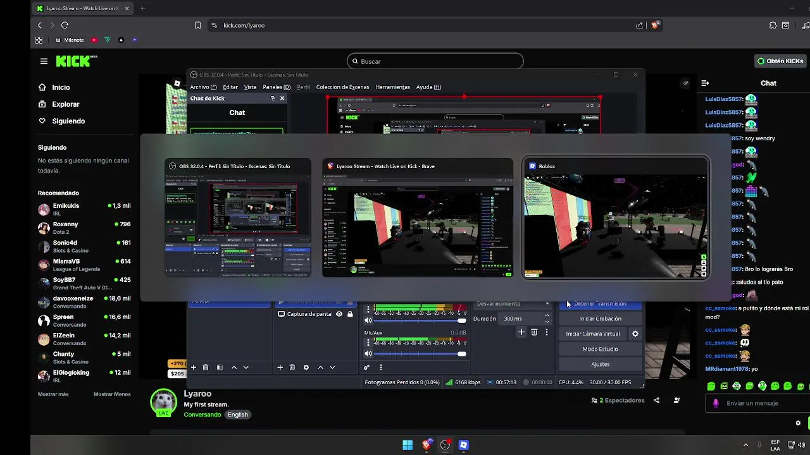Screen dimensions: 810x455
Task: Close the Chat de Kick dock
Action: click(x=282, y=98)
